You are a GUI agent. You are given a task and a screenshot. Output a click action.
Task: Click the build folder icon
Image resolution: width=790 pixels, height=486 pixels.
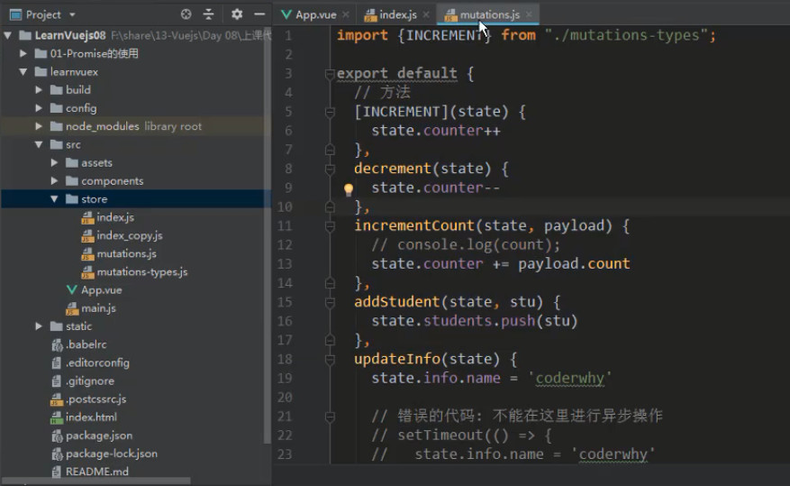click(x=57, y=90)
